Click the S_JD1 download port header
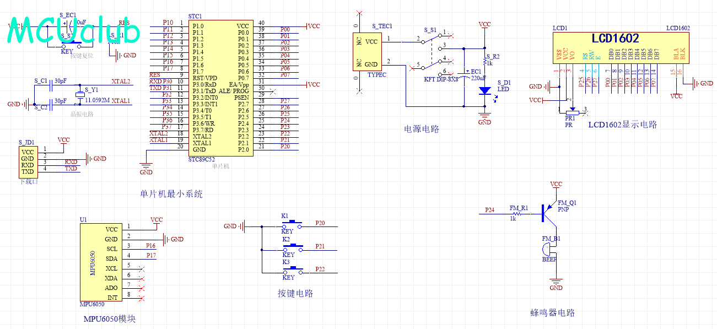Viewport: 717px width, 329px height. click(x=28, y=162)
